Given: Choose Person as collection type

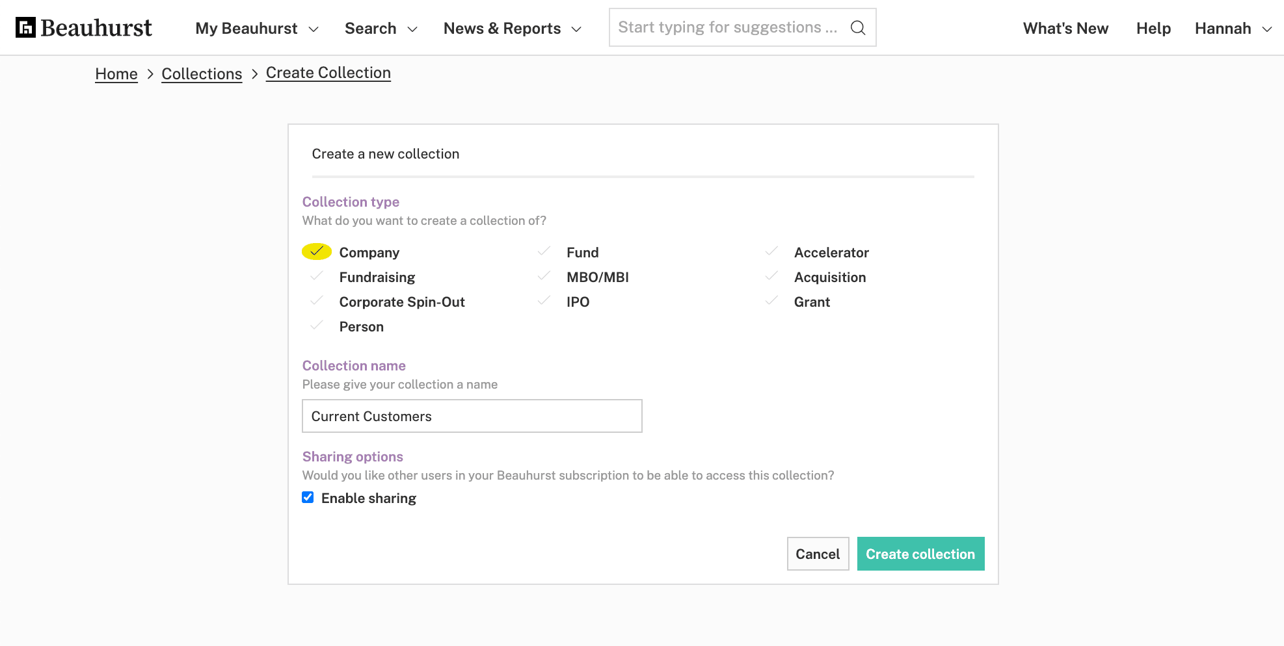Looking at the screenshot, I should (x=362, y=327).
